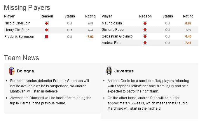The image size is (199, 123).
Task: Click the Bologna club crest
Action: [12, 71]
